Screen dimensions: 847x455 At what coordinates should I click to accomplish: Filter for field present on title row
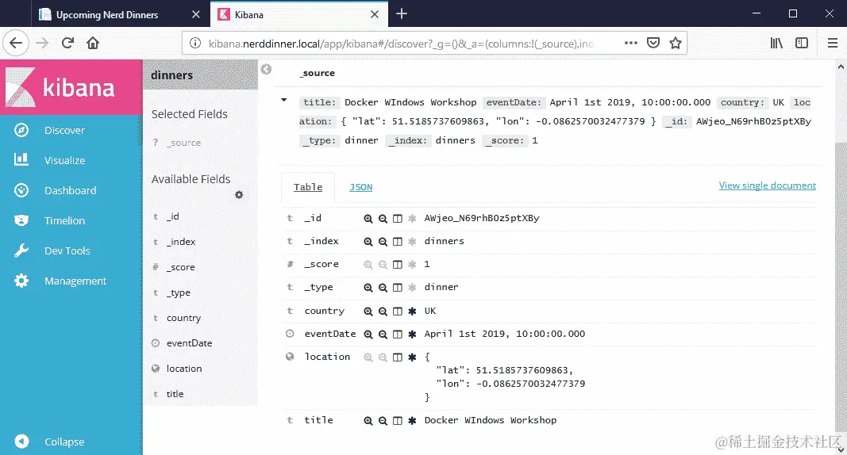[412, 420]
